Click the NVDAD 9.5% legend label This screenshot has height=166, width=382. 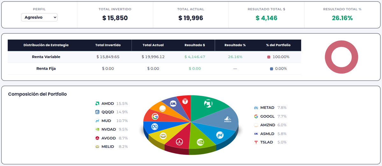(115, 129)
